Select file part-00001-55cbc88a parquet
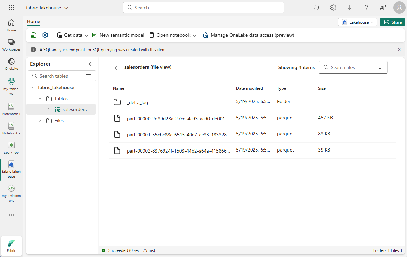The height and width of the screenshot is (257, 407). [178, 135]
